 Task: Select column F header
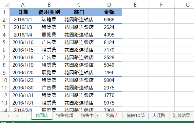(161, 5)
